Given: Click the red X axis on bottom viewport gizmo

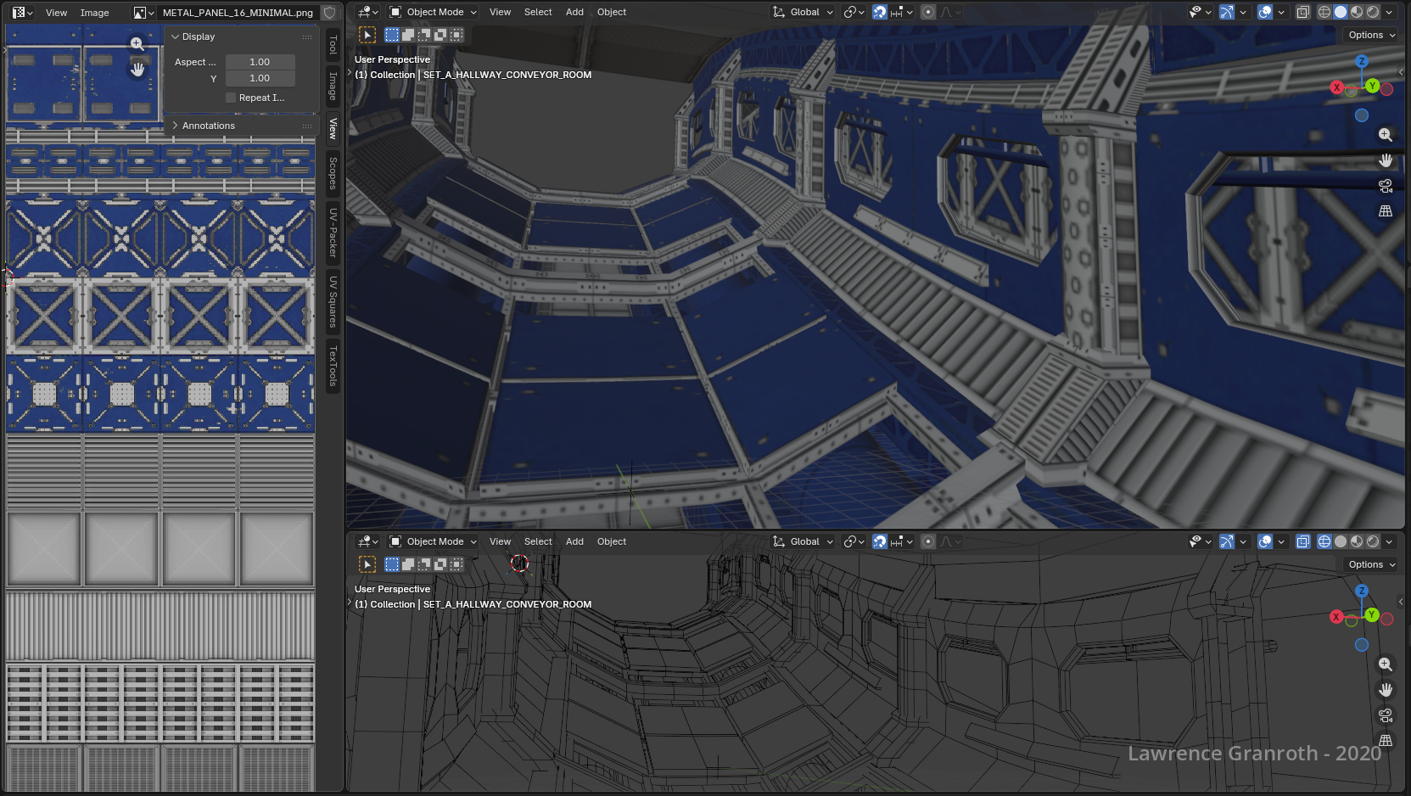Looking at the screenshot, I should [1336, 617].
